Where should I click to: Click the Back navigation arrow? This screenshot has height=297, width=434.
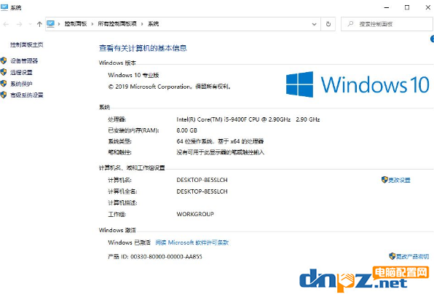pyautogui.click(x=6, y=24)
